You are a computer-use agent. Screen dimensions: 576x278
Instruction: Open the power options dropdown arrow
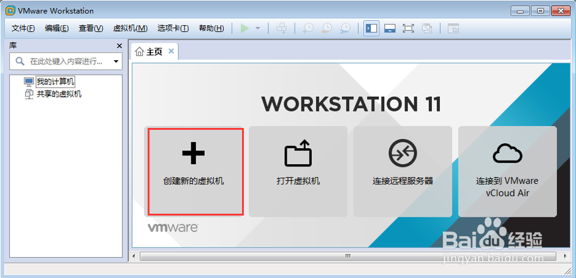(x=258, y=28)
